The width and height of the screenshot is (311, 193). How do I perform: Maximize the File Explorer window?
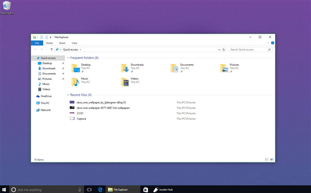click(x=260, y=37)
